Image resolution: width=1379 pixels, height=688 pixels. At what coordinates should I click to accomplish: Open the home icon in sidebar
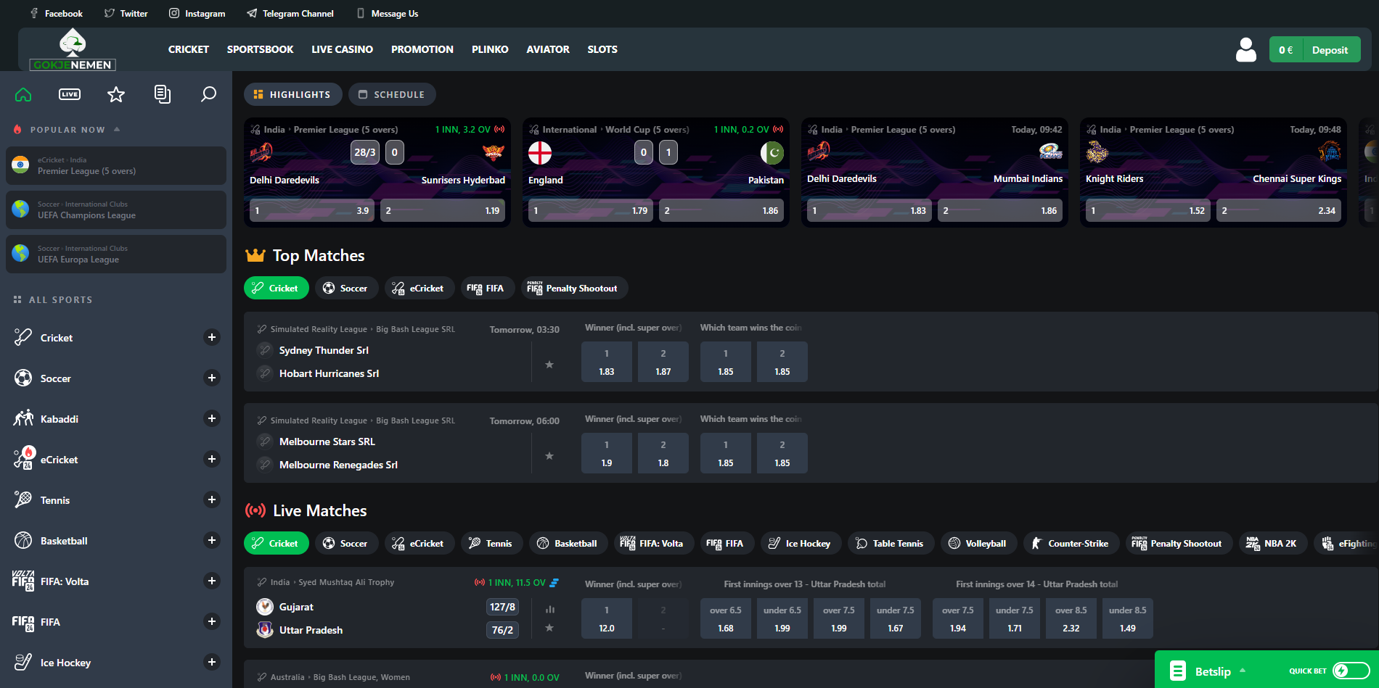pos(23,94)
